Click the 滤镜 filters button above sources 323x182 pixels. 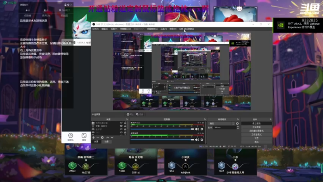click(x=139, y=114)
